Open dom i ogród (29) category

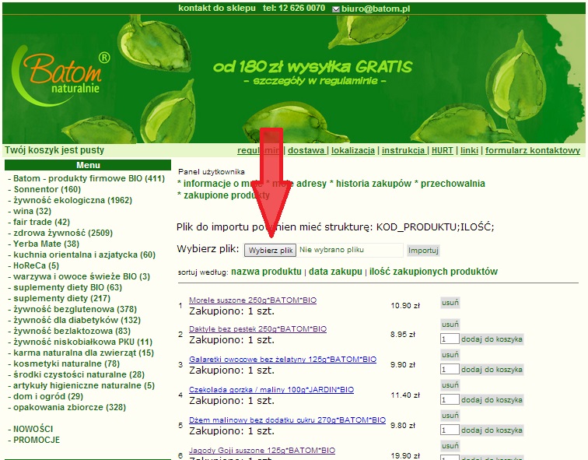pos(48,396)
